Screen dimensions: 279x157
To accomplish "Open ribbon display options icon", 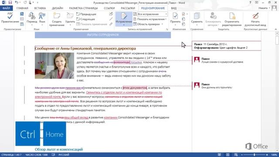I will coord(257,3).
